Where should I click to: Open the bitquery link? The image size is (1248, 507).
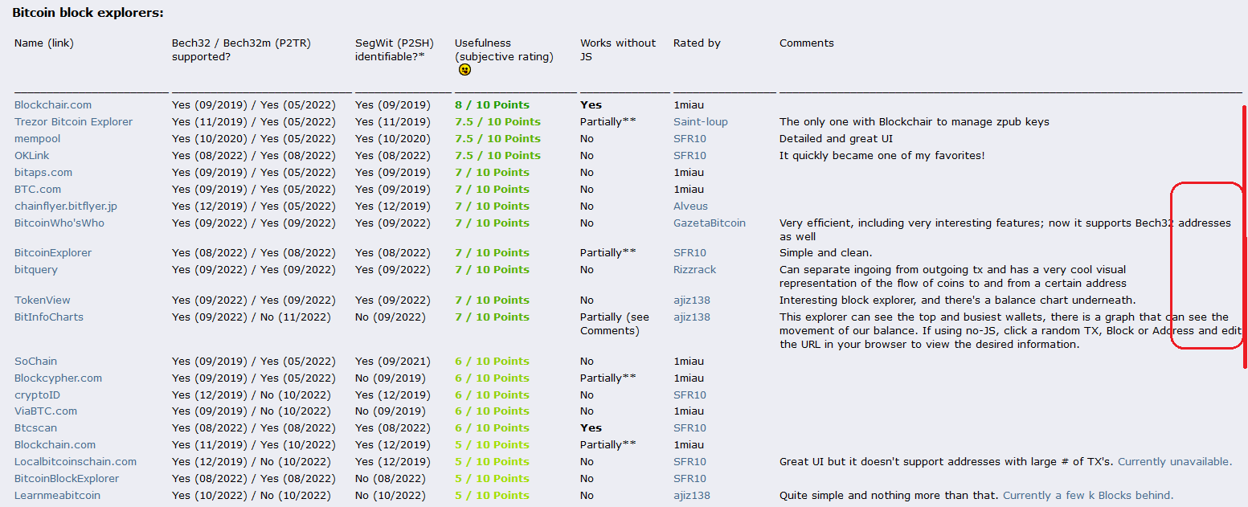click(36, 269)
